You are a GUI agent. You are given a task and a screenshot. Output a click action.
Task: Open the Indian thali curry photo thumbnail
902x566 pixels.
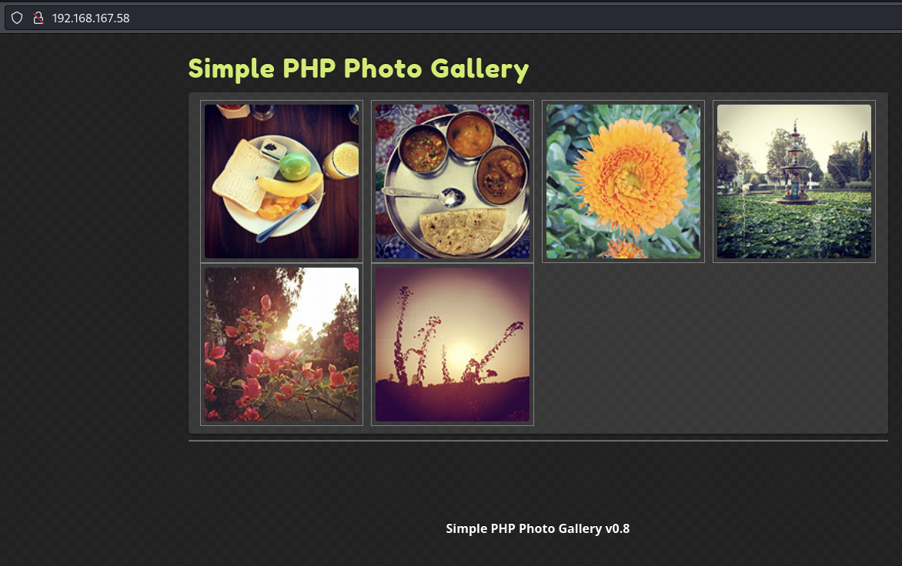point(453,181)
